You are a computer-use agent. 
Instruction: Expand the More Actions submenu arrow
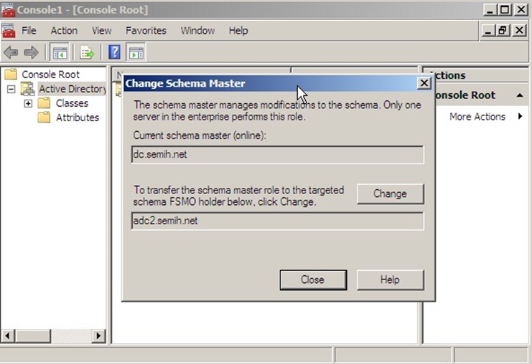[x=520, y=117]
